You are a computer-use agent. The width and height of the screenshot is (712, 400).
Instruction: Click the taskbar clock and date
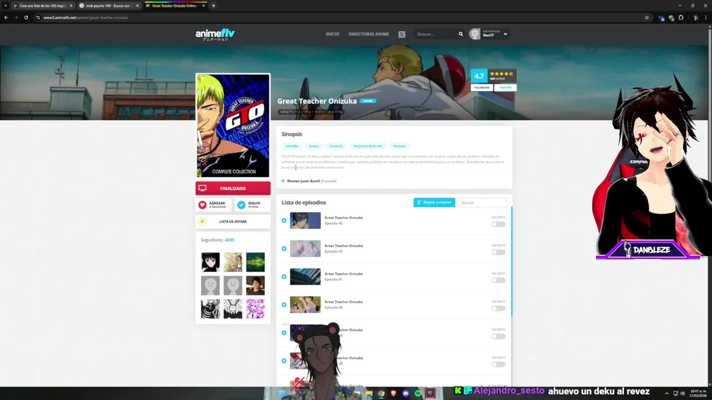point(698,393)
